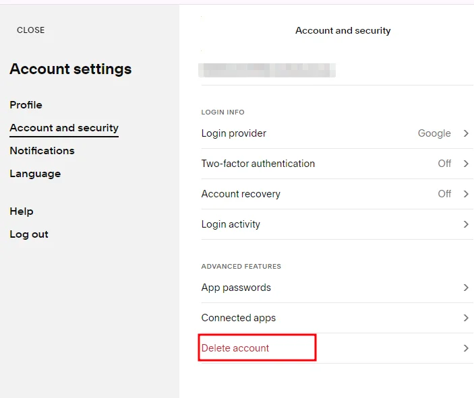Click the Connected apps arrow icon

click(x=466, y=318)
